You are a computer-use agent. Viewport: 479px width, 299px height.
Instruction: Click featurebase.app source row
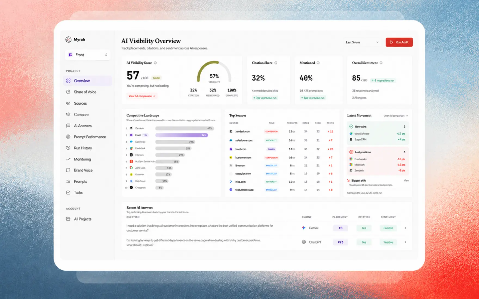pyautogui.click(x=281, y=190)
